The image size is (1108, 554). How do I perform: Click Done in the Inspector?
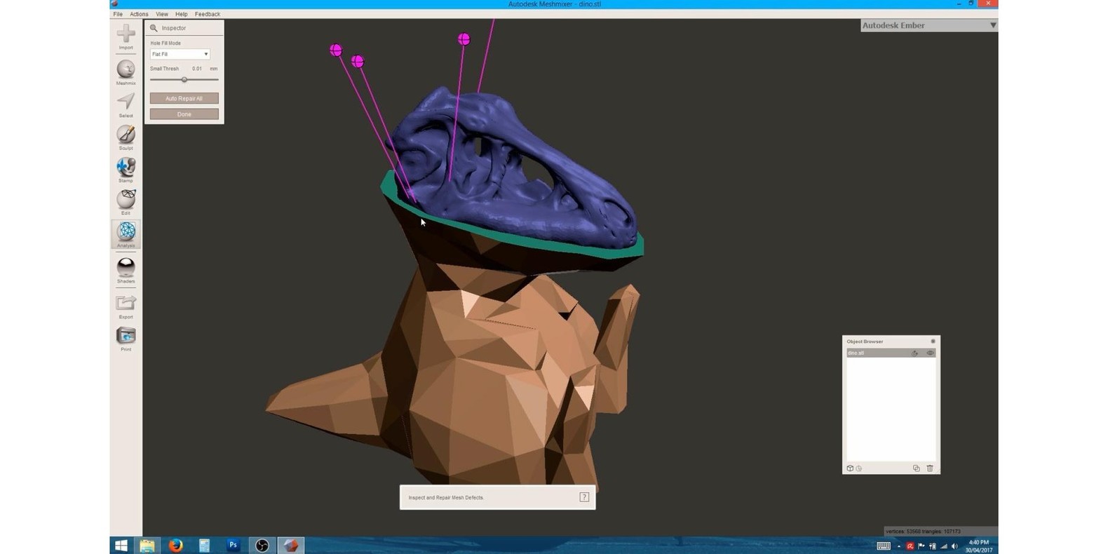(x=184, y=114)
